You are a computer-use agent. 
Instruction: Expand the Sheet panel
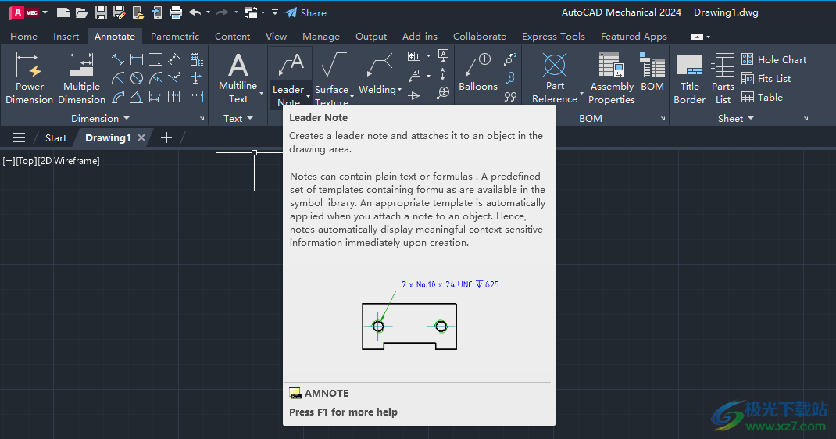(x=736, y=118)
